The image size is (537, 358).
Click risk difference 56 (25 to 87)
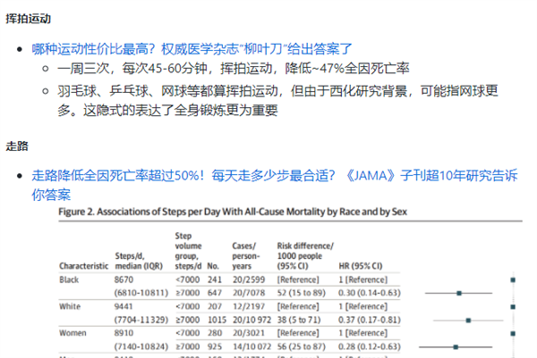coord(302,346)
